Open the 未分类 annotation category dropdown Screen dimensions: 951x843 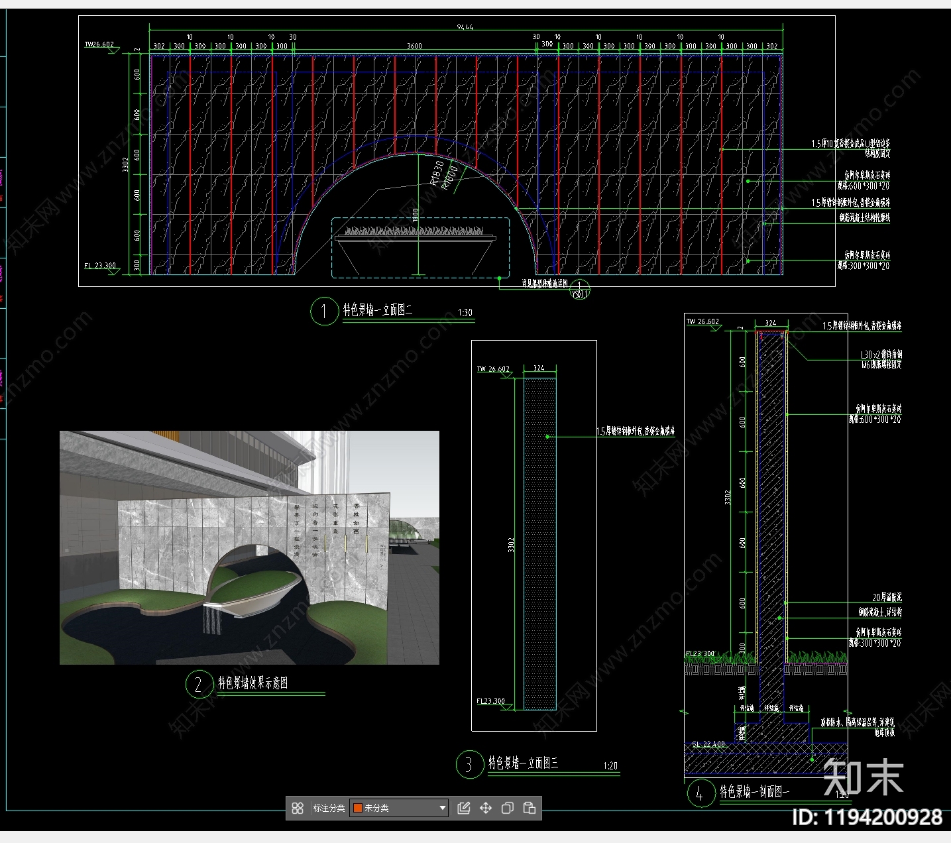tap(399, 808)
